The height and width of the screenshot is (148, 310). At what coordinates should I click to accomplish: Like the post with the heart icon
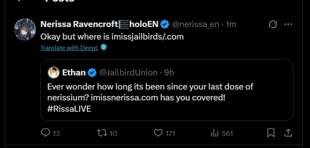coord(158,133)
